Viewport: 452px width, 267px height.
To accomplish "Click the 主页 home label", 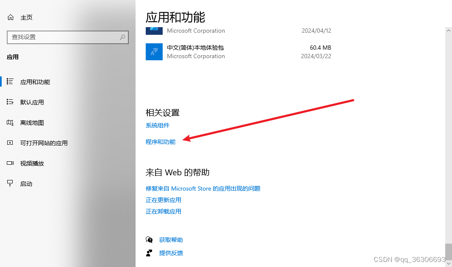I will click(x=26, y=18).
